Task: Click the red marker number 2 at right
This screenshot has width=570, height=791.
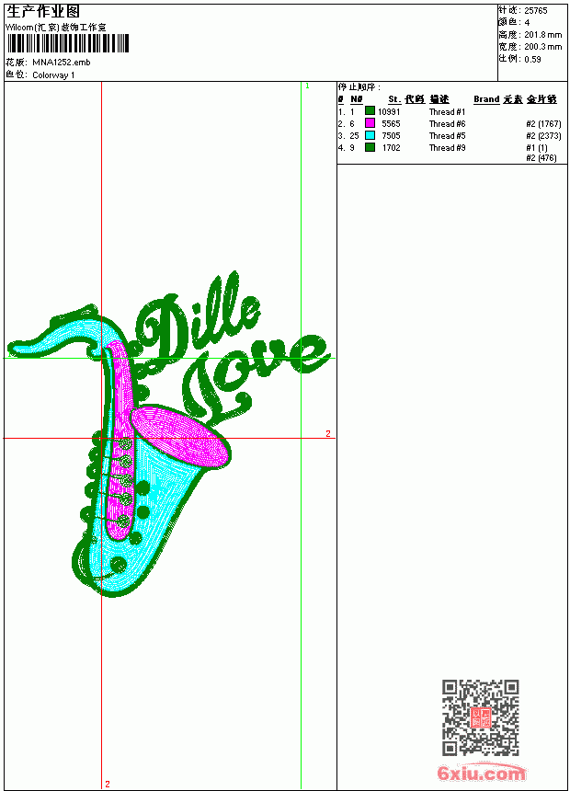Action: (x=328, y=433)
